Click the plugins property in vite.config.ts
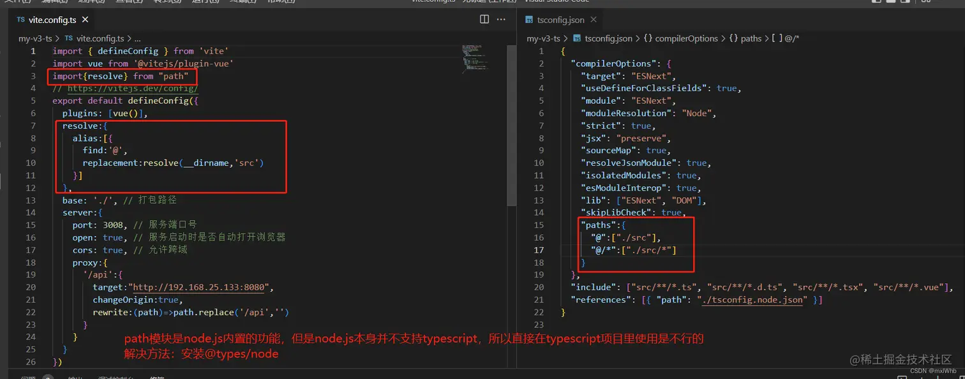The width and height of the screenshot is (965, 379). coord(80,113)
